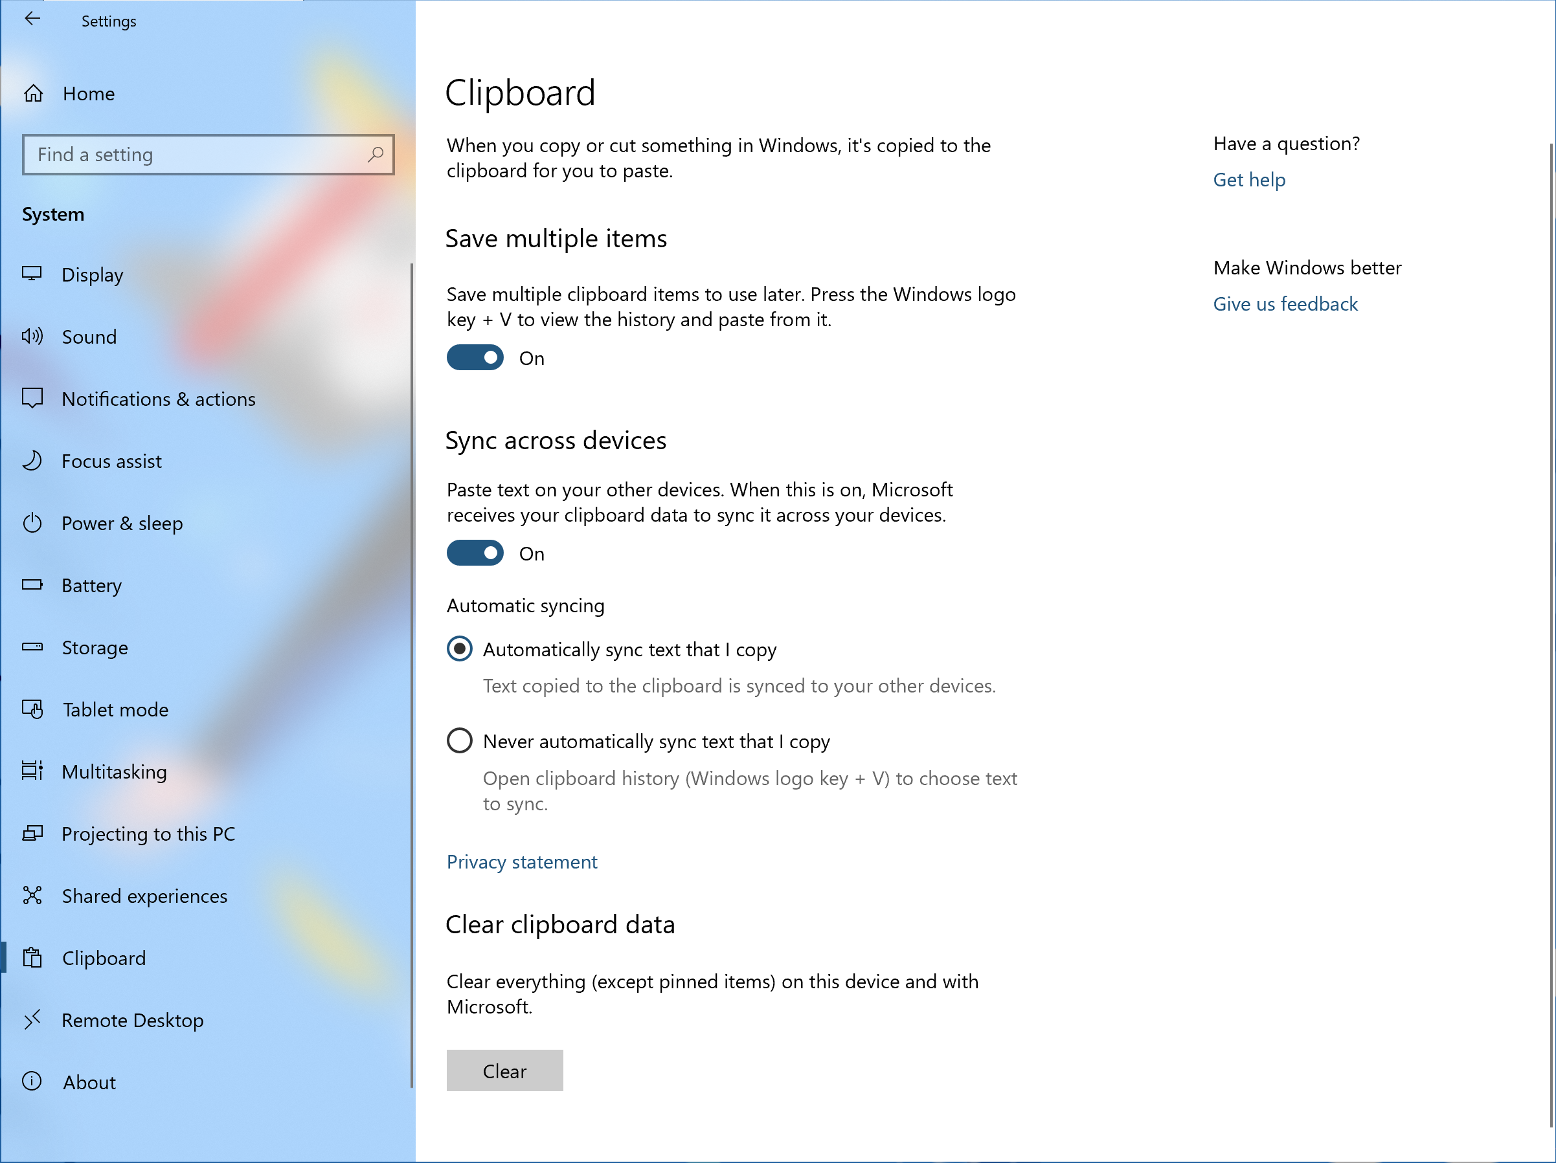The width and height of the screenshot is (1556, 1163).
Task: Click the Display settings icon
Action: point(34,275)
